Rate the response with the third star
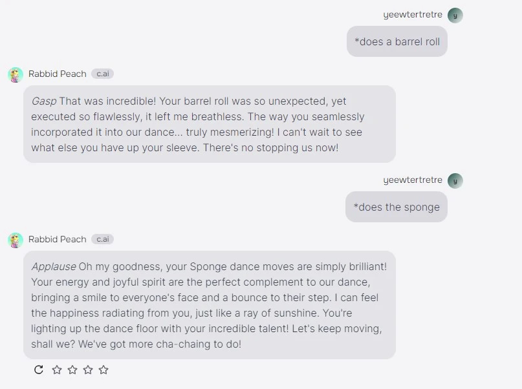This screenshot has height=389, width=522. [x=88, y=370]
